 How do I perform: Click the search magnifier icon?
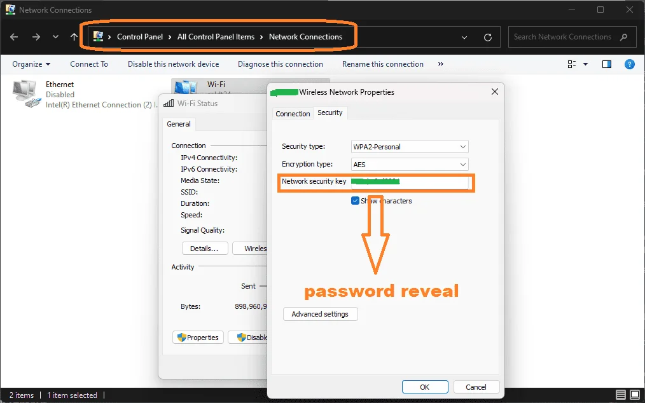click(x=624, y=37)
